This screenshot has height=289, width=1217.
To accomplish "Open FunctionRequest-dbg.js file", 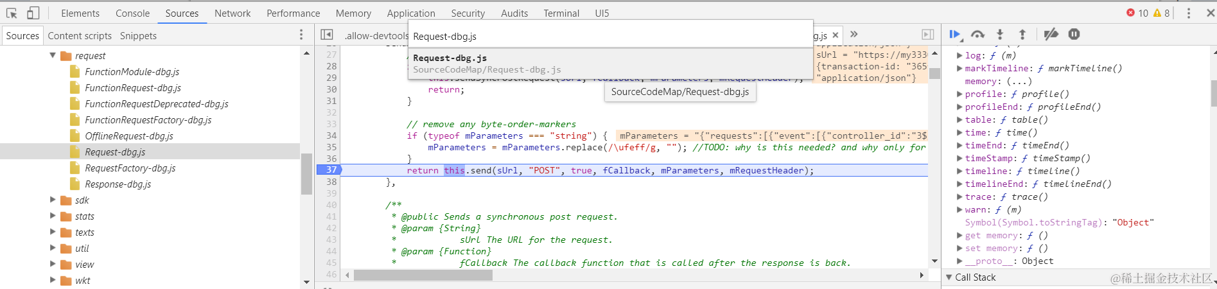I will coord(133,88).
